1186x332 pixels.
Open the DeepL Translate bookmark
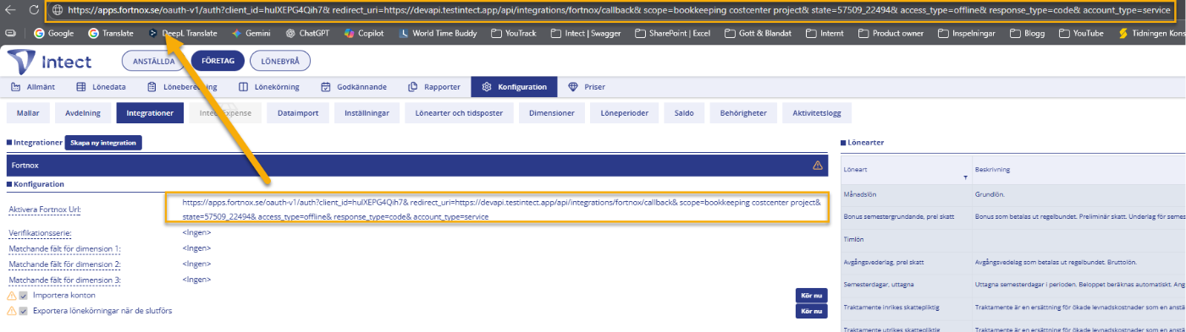(182, 34)
